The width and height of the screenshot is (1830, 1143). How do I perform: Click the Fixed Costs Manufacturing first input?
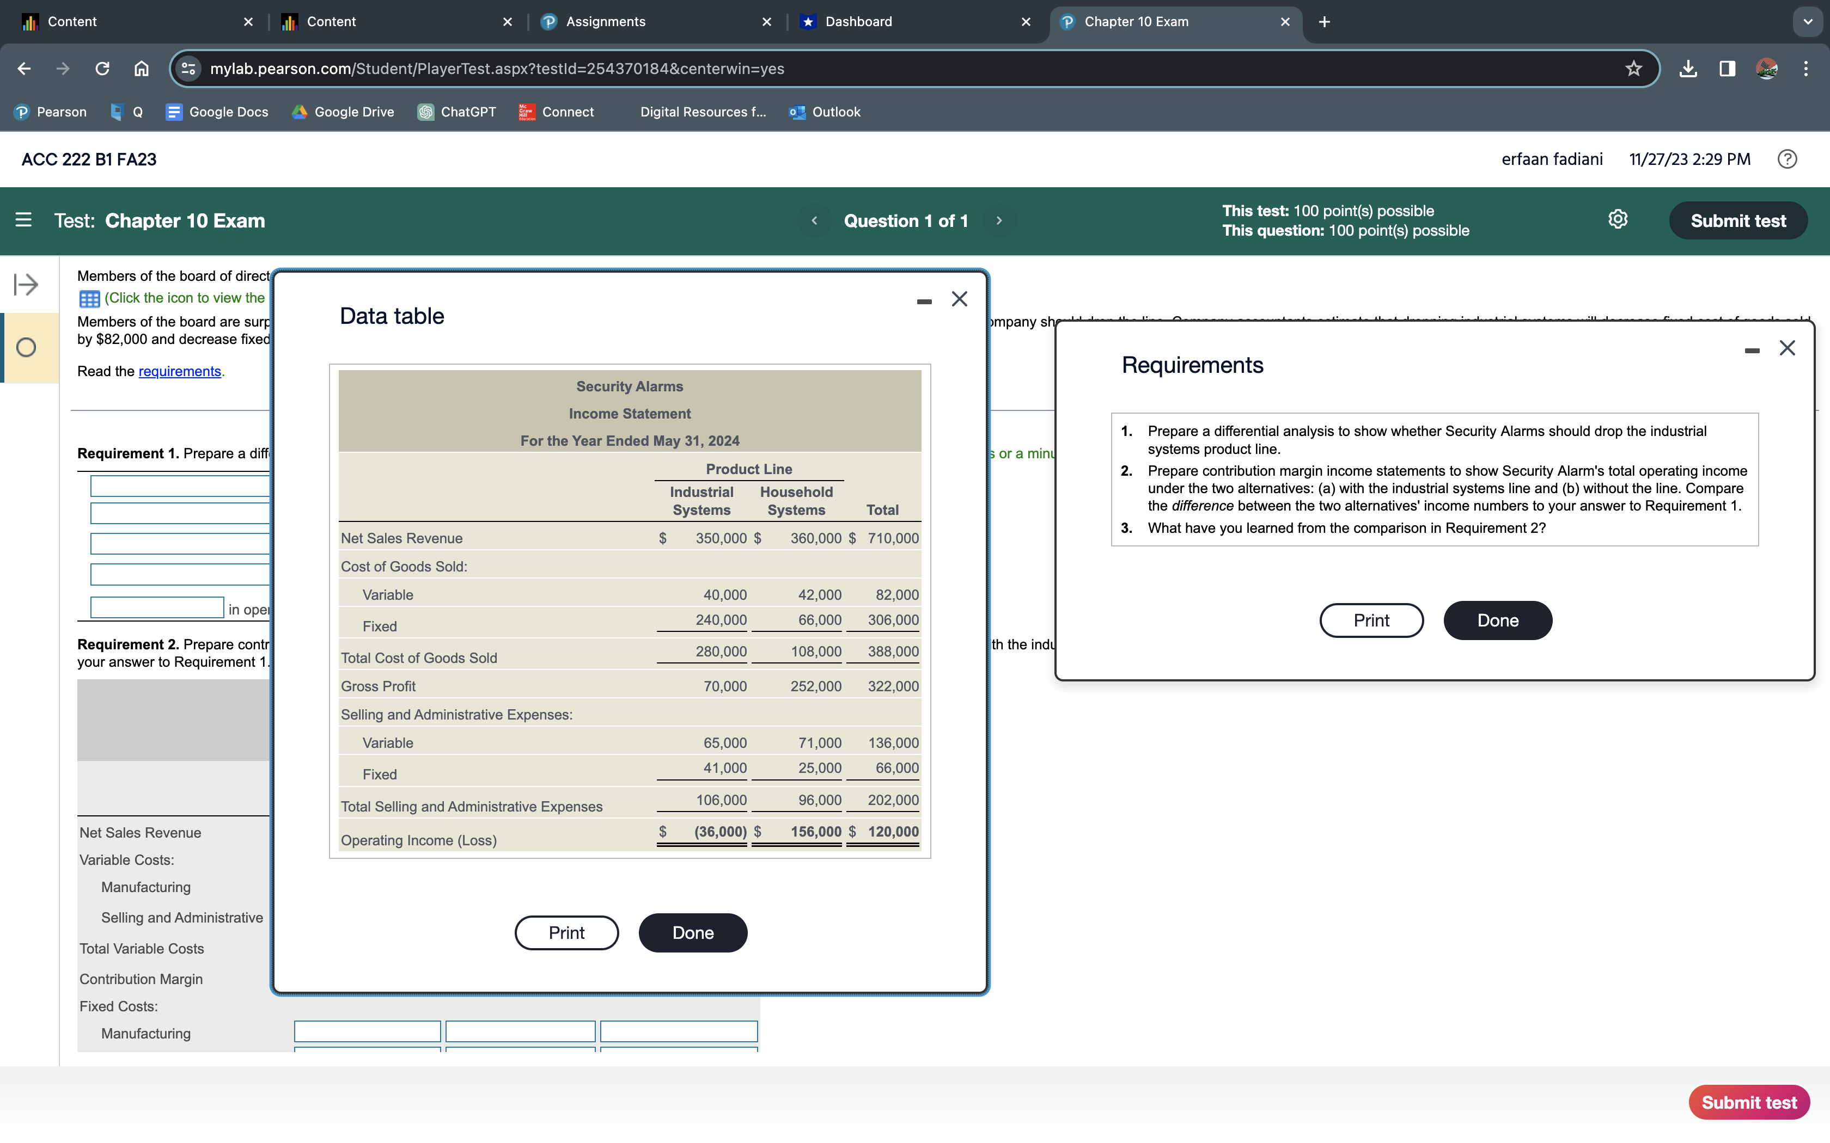pyautogui.click(x=367, y=1032)
